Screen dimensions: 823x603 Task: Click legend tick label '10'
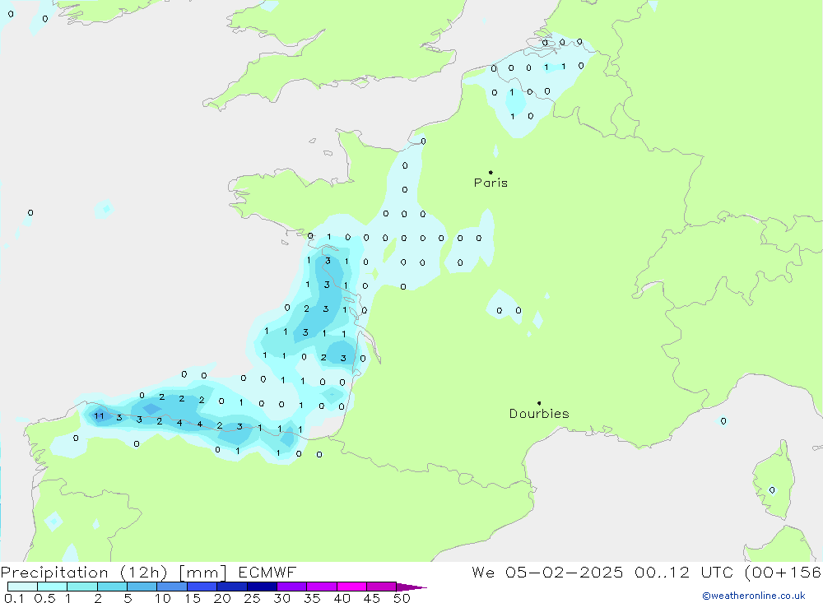(x=163, y=598)
